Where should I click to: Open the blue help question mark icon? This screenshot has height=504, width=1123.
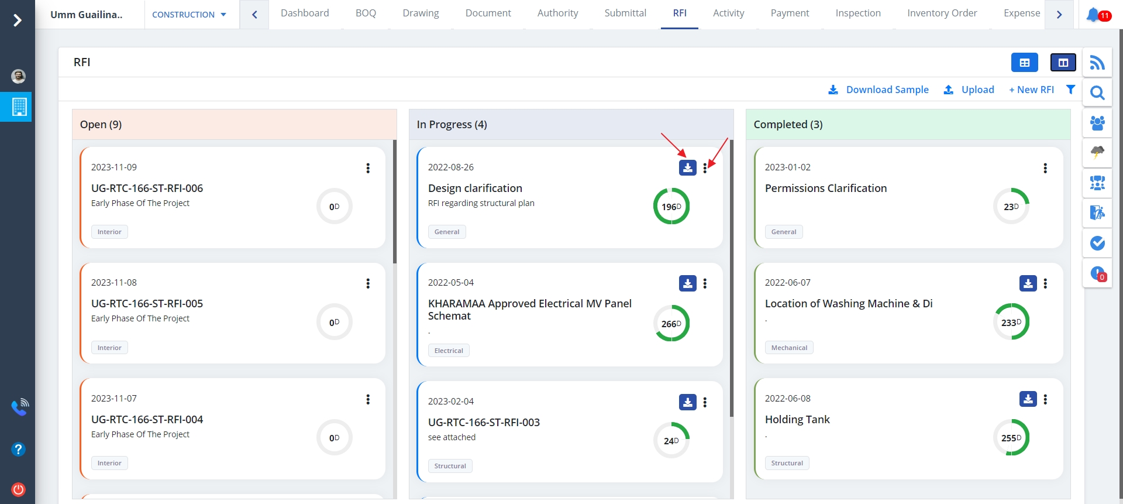tap(19, 449)
